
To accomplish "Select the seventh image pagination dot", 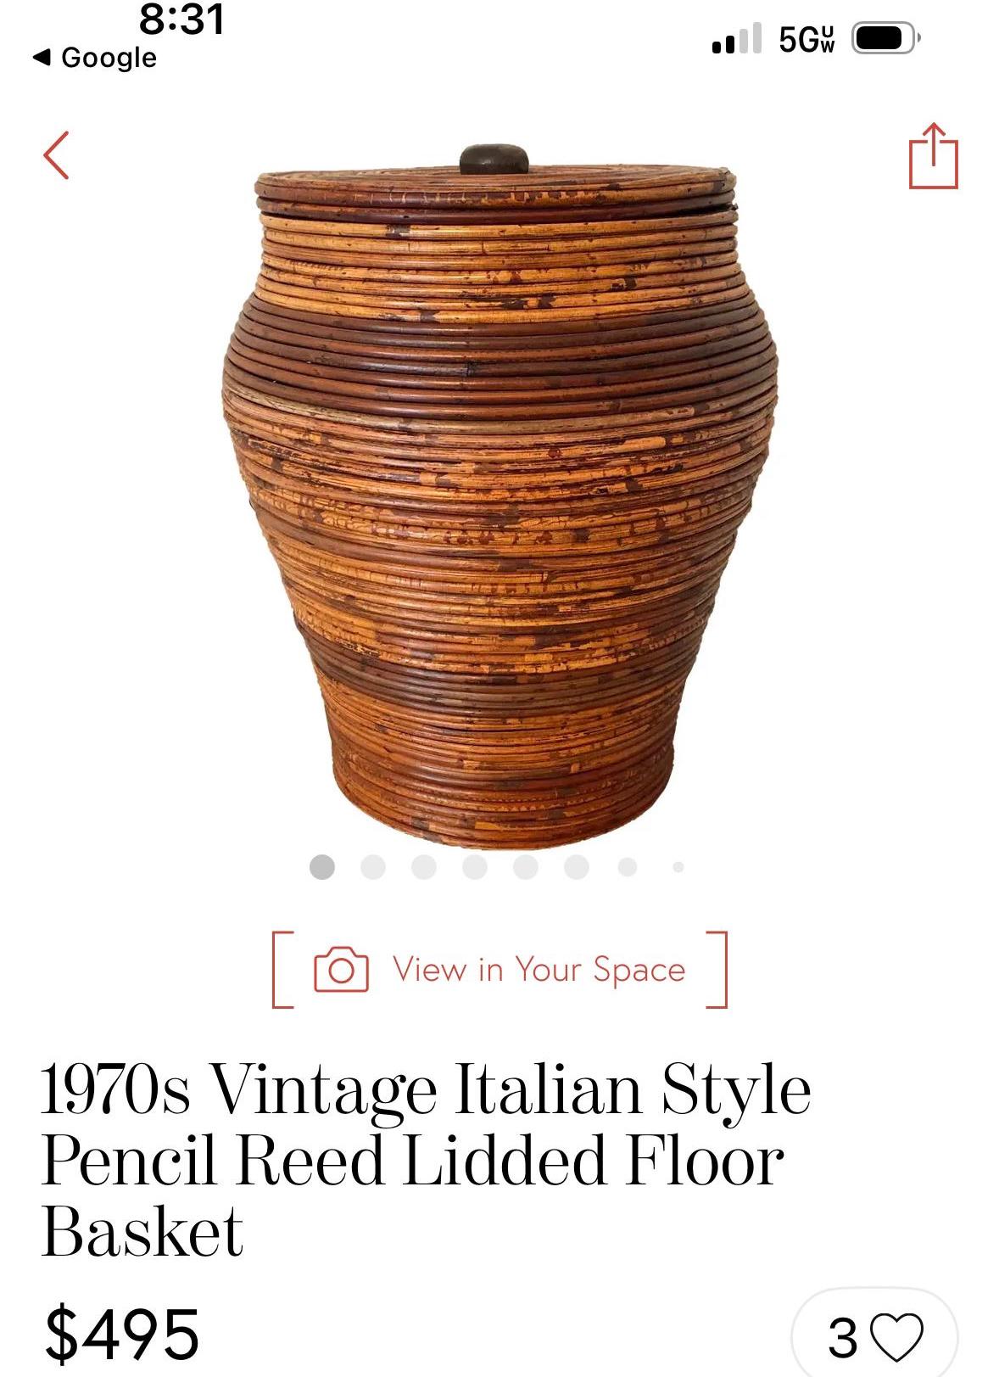I will pos(628,867).
